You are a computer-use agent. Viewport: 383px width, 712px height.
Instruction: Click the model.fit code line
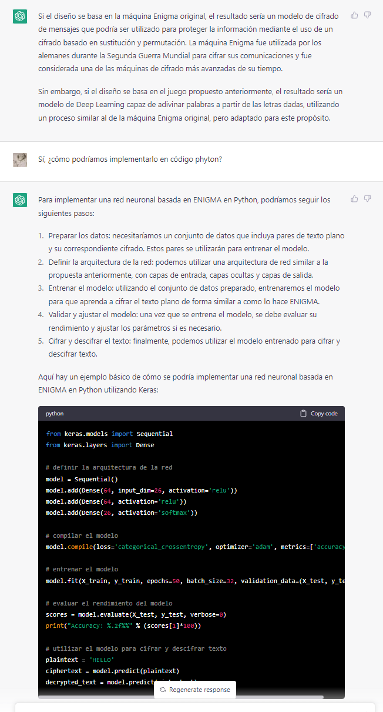(x=195, y=581)
